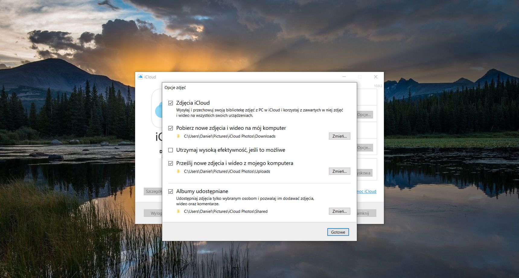This screenshot has width=519, height=278.
Task: Click the iCloud window title text
Action: (150, 77)
